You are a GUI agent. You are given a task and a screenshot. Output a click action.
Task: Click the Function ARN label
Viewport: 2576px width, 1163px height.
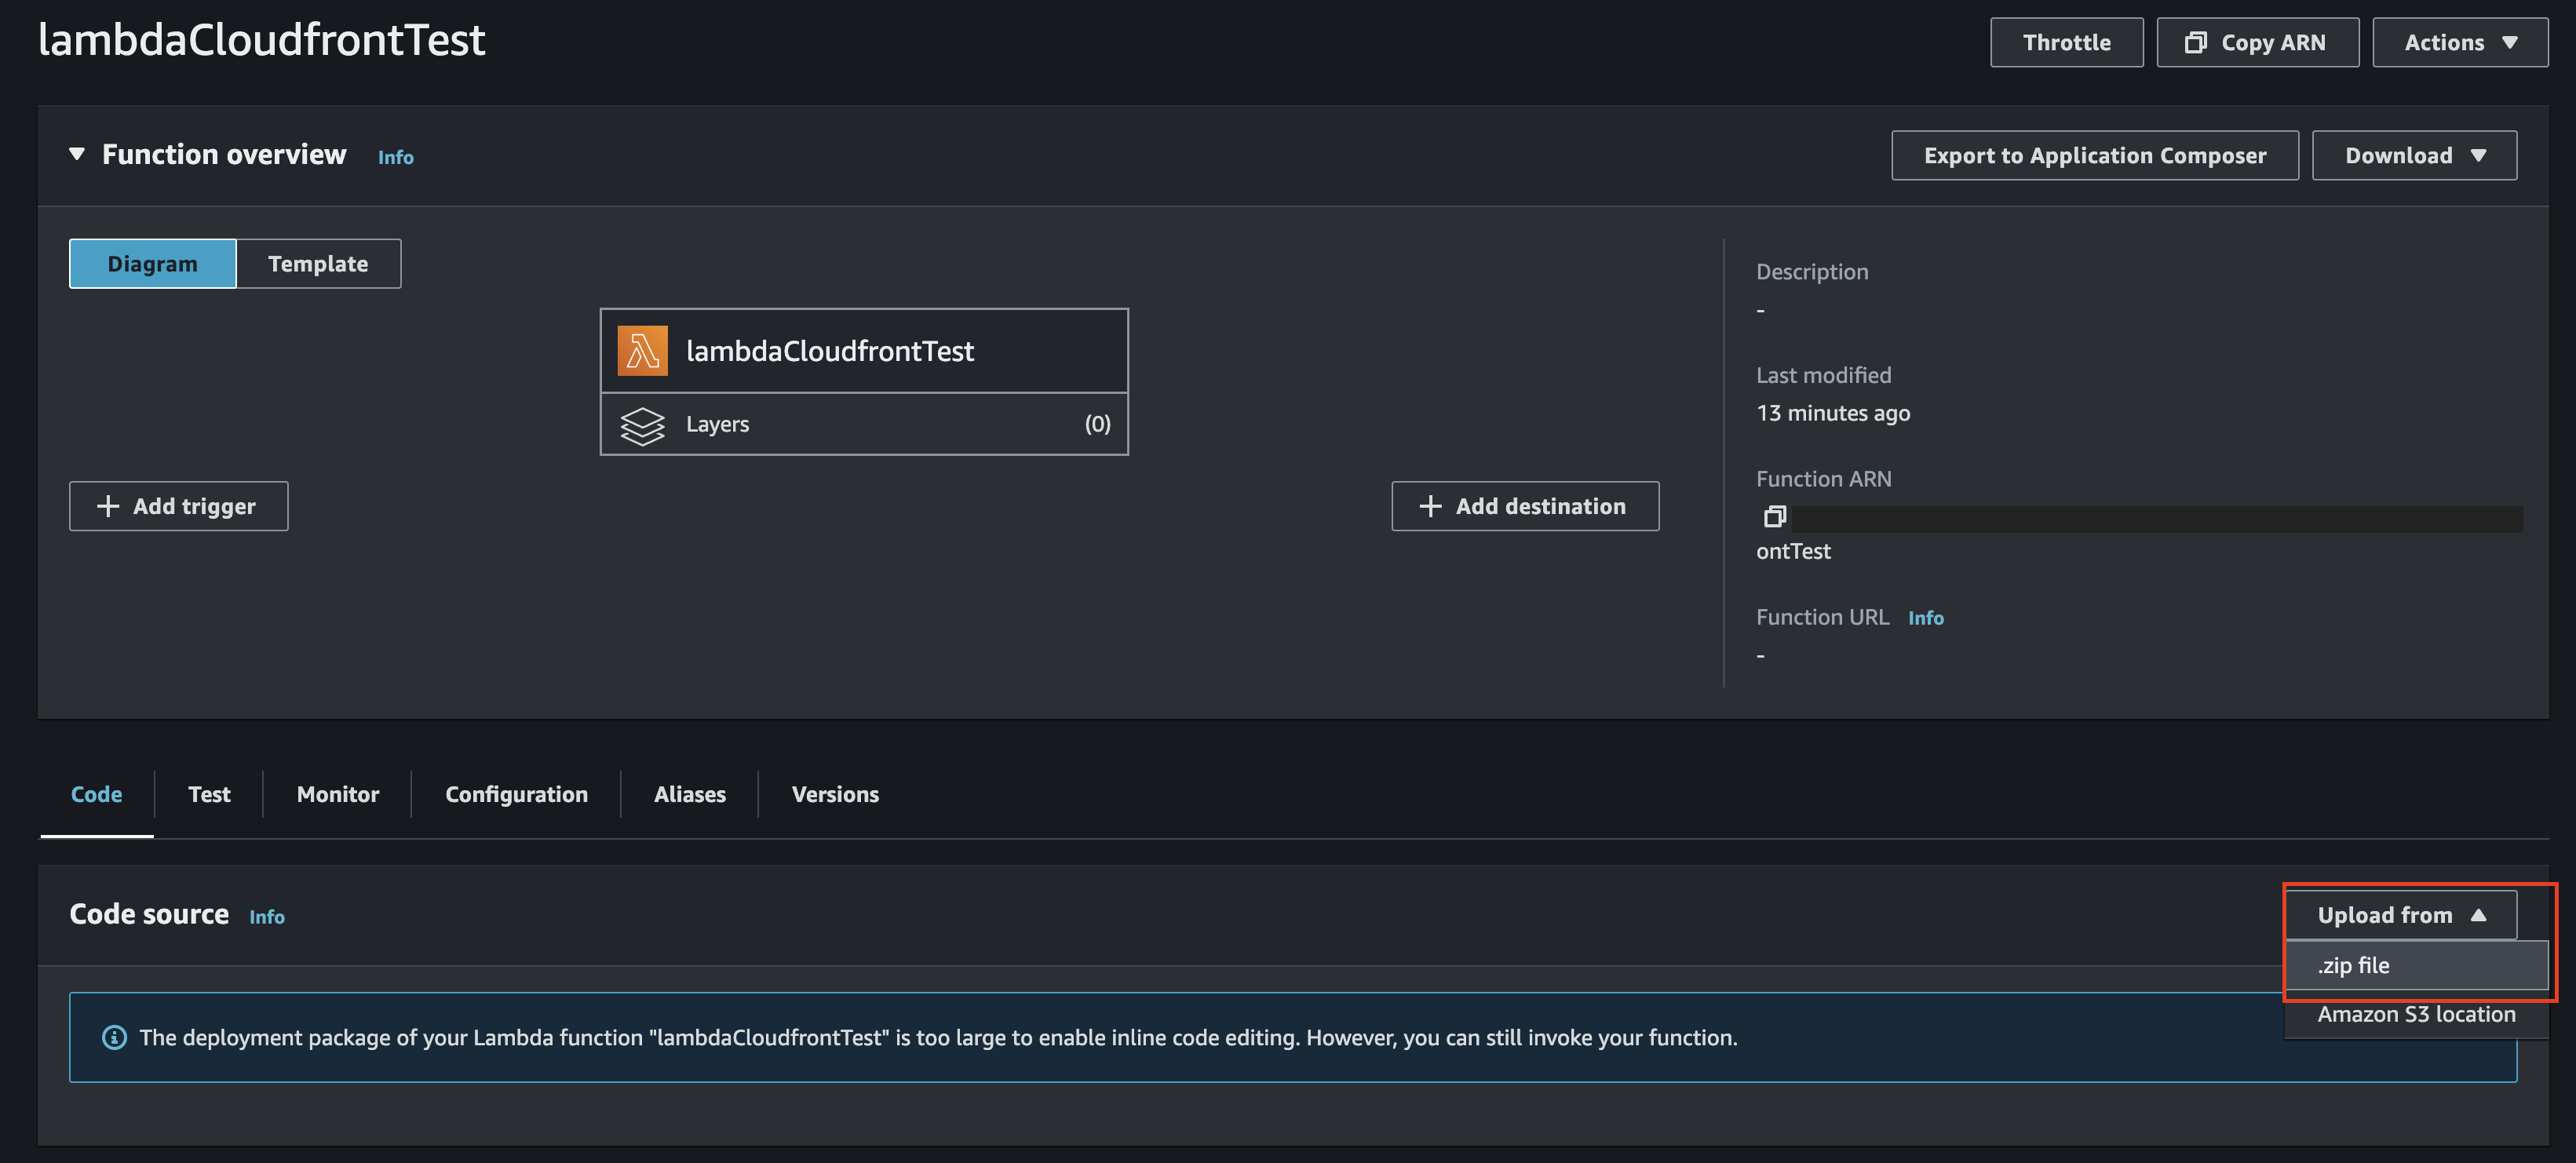click(x=1823, y=479)
